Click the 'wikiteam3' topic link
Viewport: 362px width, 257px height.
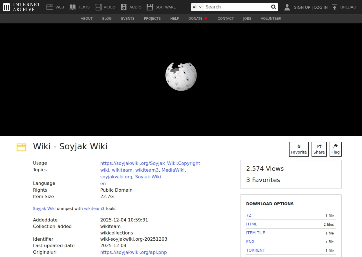point(147,170)
